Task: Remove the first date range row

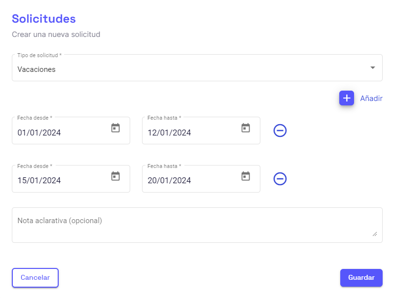Action: [280, 131]
